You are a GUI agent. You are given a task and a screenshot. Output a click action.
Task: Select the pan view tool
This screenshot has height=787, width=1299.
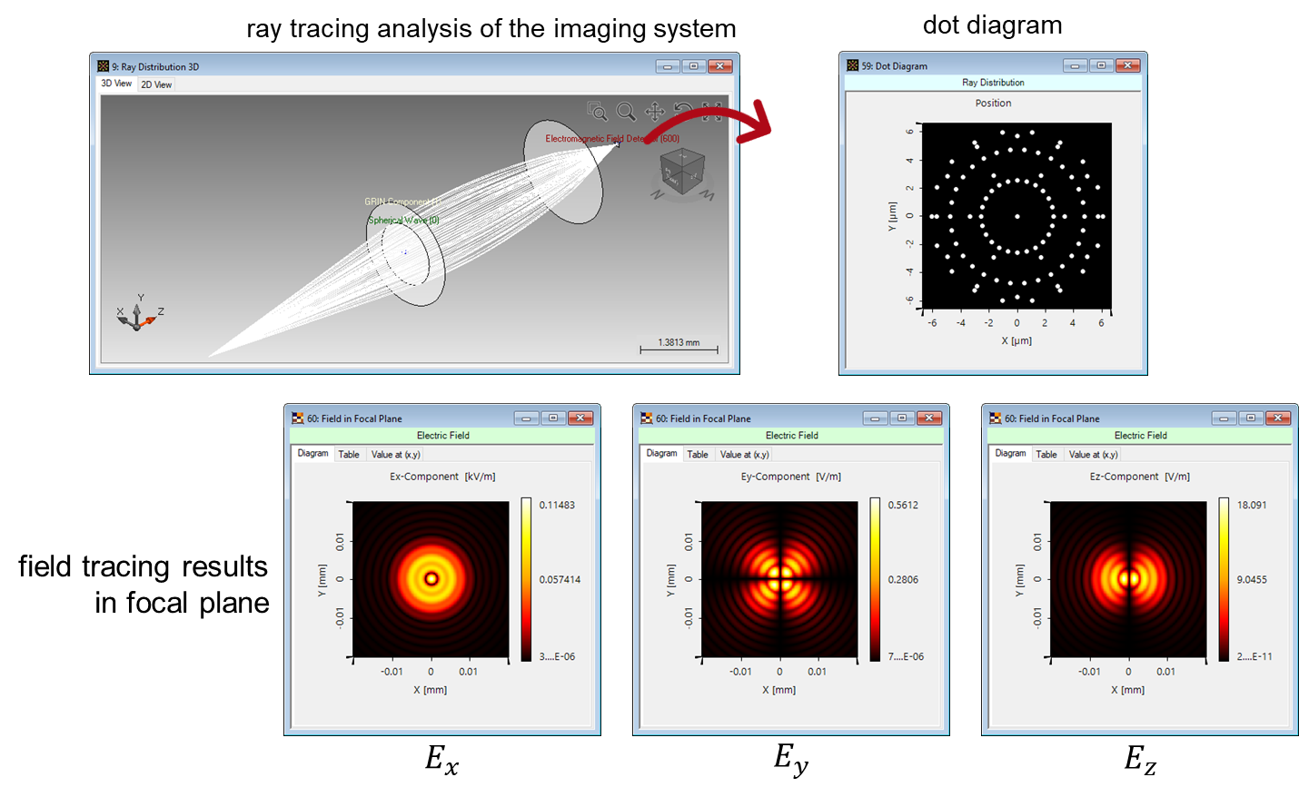[655, 111]
